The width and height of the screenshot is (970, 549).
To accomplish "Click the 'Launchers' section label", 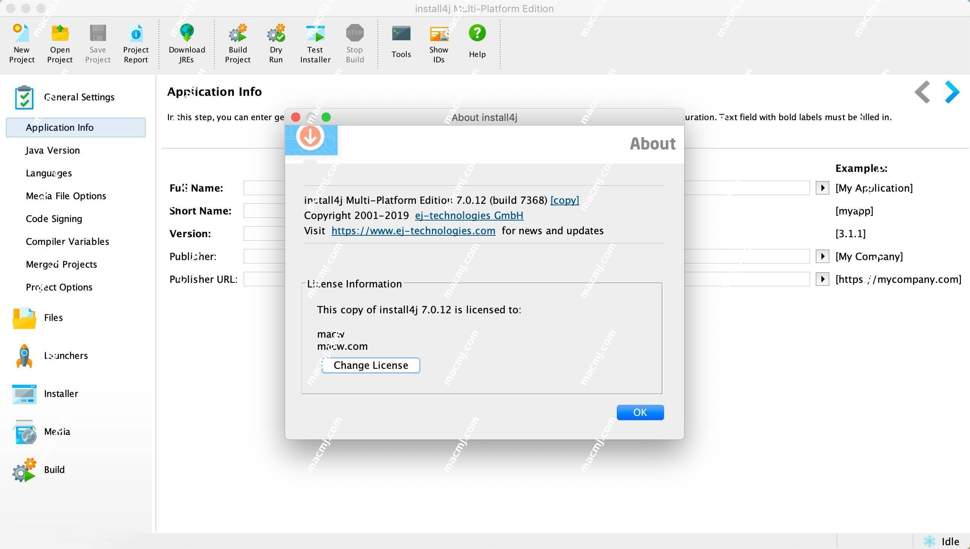I will point(66,355).
